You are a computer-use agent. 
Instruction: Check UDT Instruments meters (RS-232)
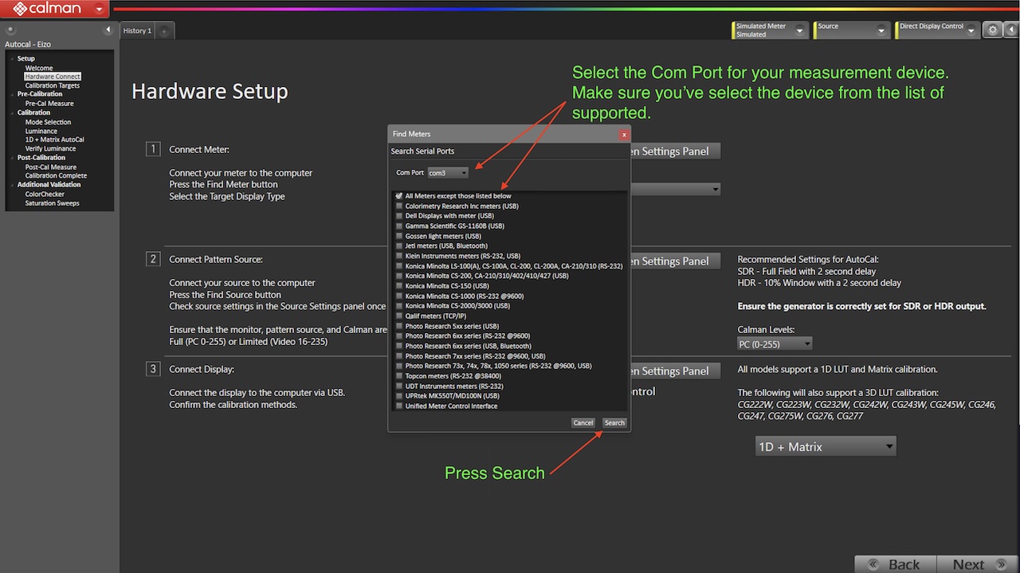398,387
